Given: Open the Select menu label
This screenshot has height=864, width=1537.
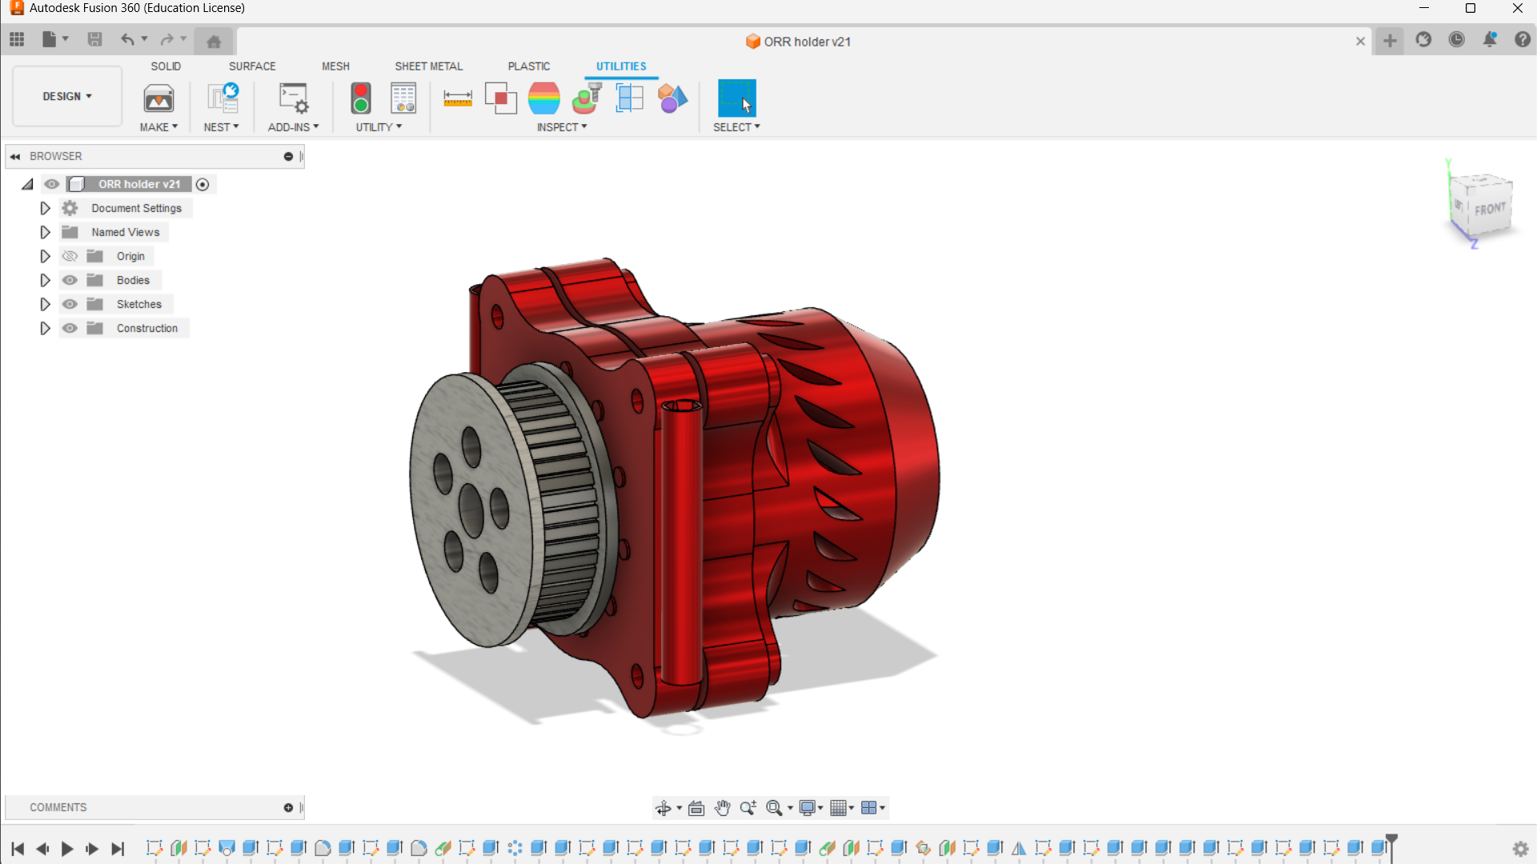Looking at the screenshot, I should 736,127.
